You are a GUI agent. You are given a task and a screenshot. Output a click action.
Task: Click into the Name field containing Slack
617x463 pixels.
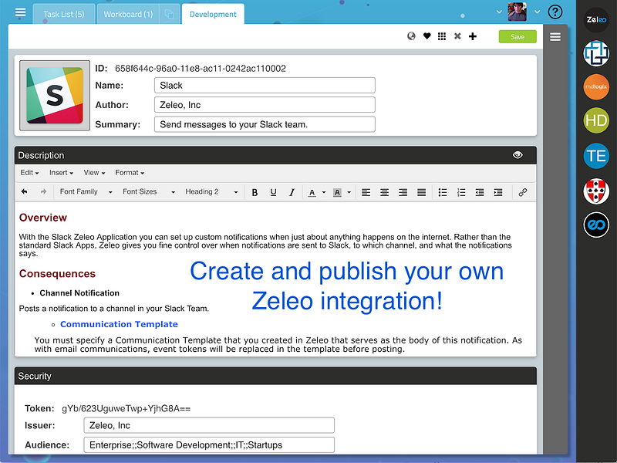265,86
